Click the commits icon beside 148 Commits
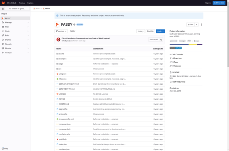 coord(171,54)
